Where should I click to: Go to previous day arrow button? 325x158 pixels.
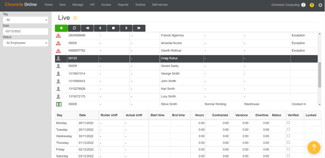click(100, 28)
